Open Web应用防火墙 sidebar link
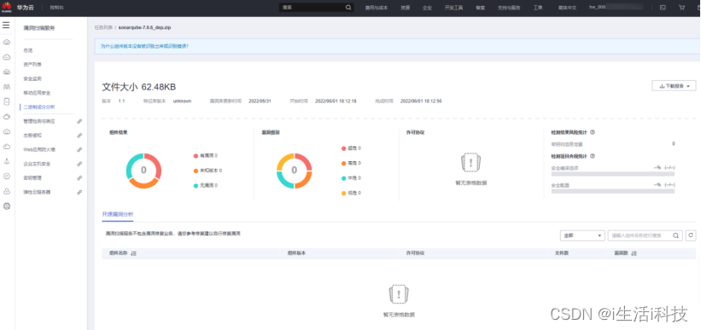This screenshot has width=701, height=330. (39, 149)
